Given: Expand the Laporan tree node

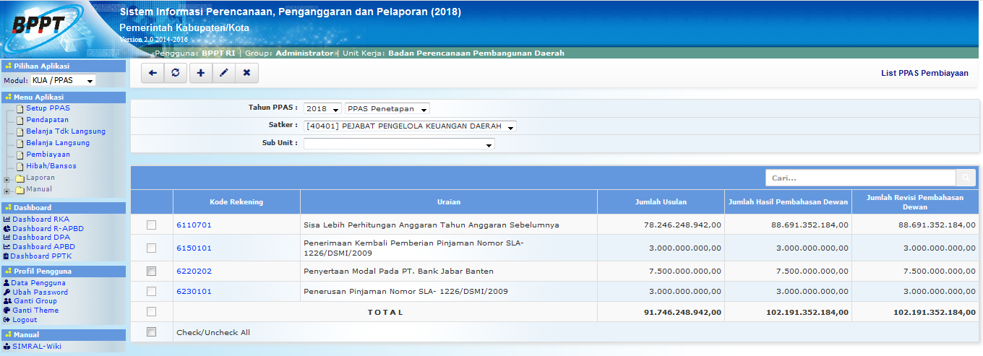Looking at the screenshot, I should [7, 179].
